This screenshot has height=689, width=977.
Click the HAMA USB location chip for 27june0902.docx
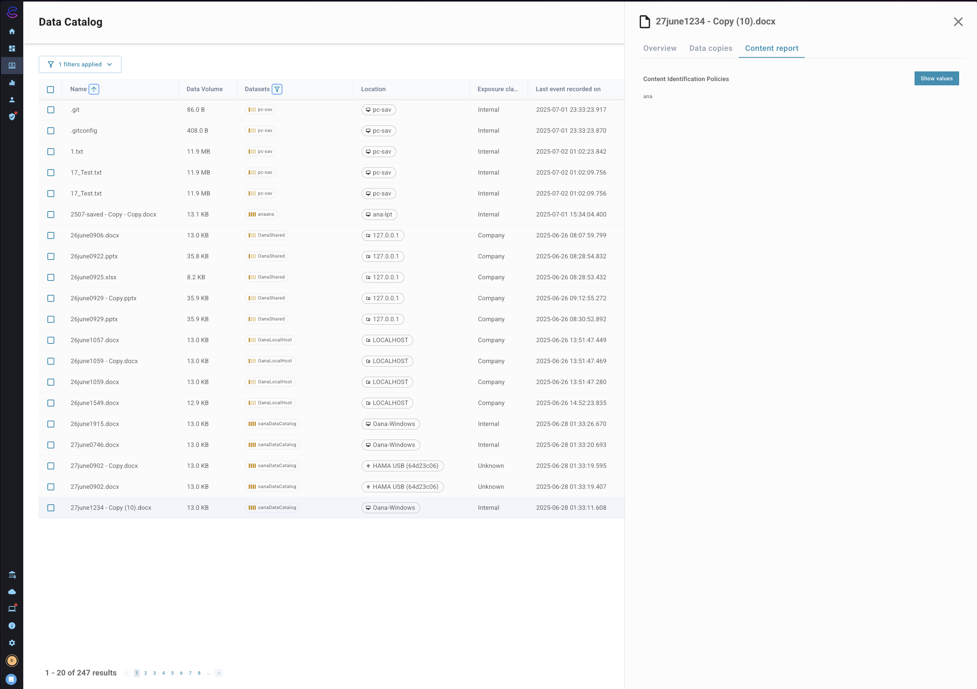(x=402, y=486)
